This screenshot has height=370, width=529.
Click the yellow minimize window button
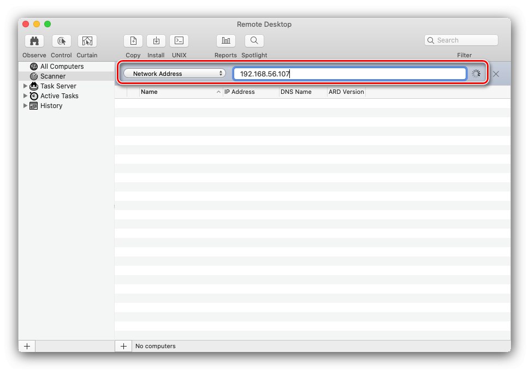37,24
